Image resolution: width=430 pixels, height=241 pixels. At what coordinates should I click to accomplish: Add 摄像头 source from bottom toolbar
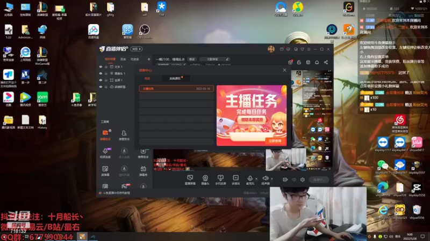click(205, 180)
